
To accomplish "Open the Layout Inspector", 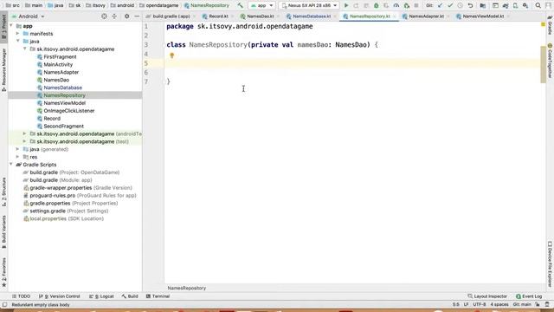I will pos(487,296).
